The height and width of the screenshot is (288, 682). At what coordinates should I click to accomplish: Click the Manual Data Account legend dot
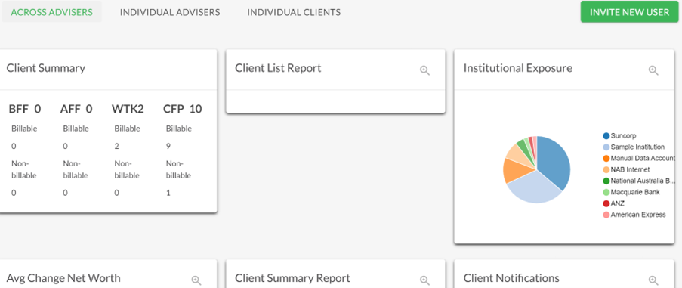(606, 158)
